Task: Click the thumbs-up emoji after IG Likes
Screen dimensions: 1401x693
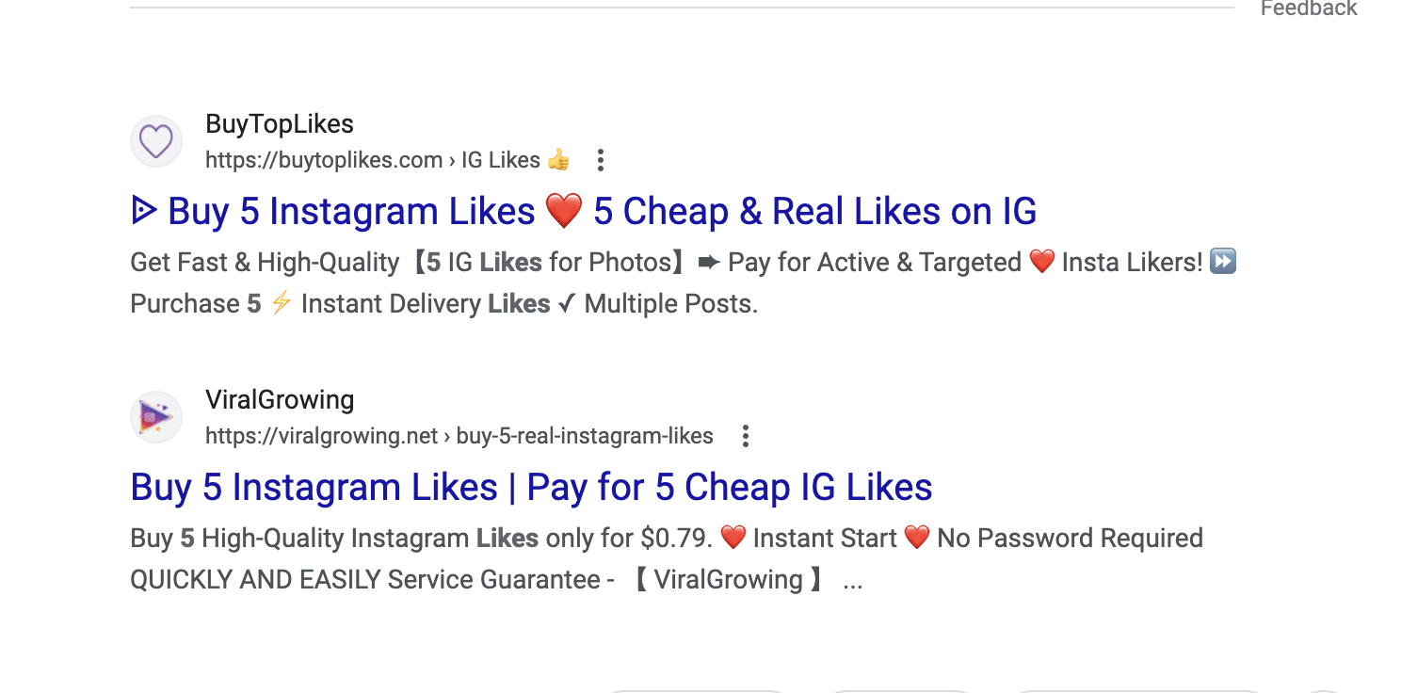Action: click(558, 160)
